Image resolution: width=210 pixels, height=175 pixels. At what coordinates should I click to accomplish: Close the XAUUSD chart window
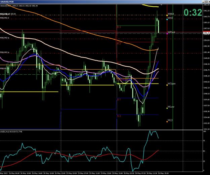[209, 2]
